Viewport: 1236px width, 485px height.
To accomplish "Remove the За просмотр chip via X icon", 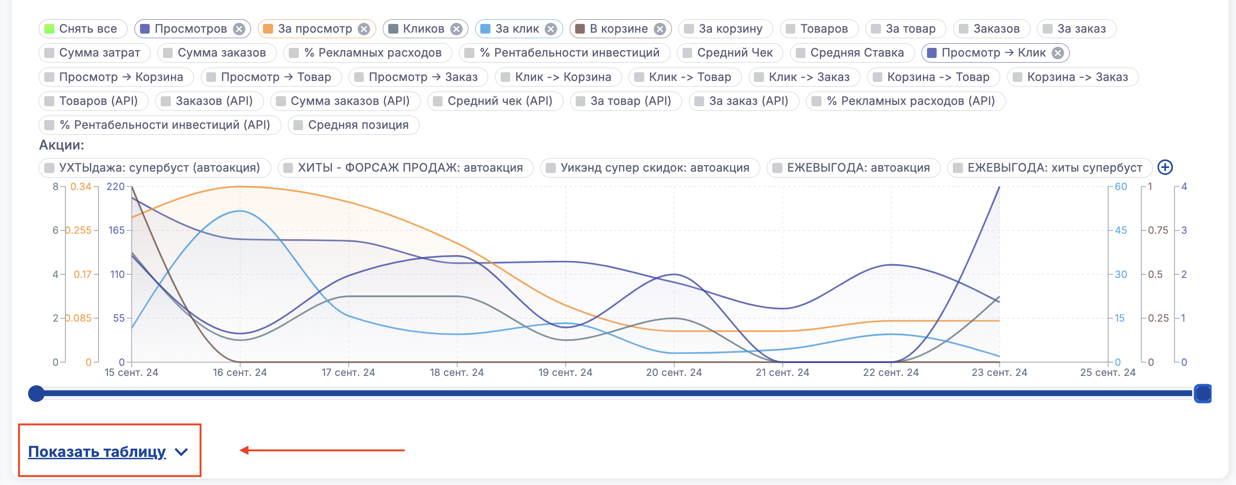I will coord(364,29).
